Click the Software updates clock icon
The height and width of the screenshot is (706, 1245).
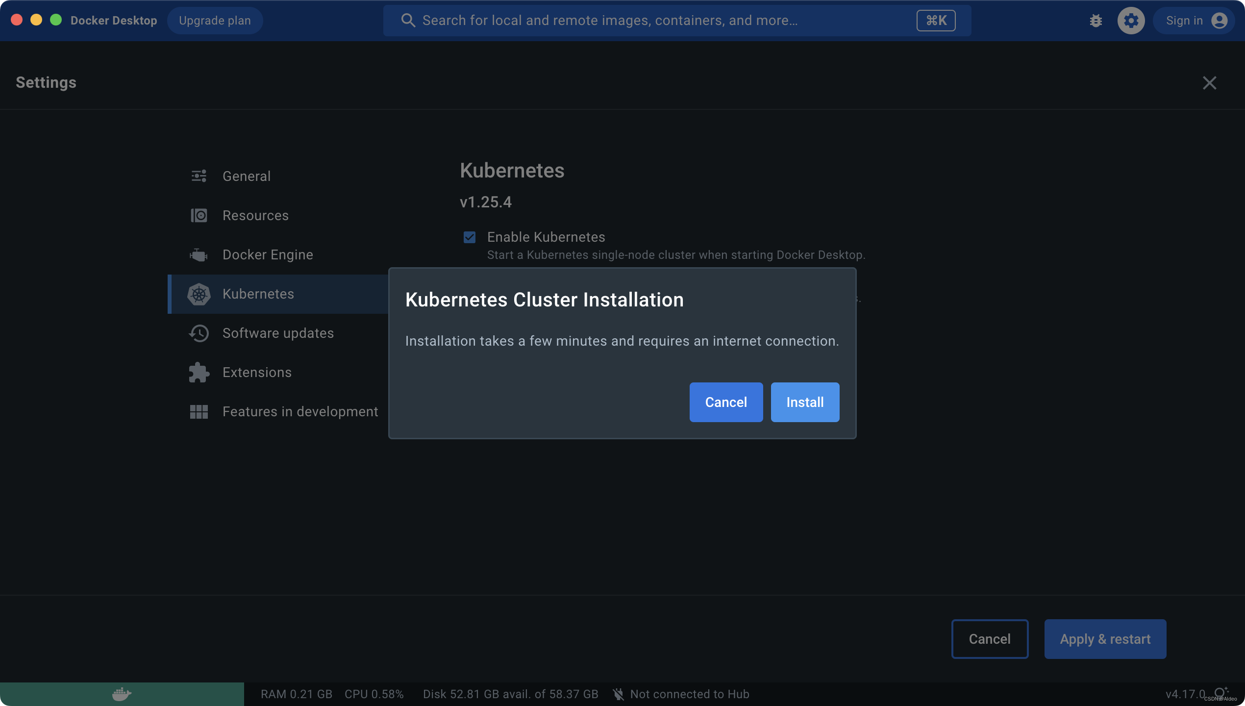pyautogui.click(x=199, y=333)
